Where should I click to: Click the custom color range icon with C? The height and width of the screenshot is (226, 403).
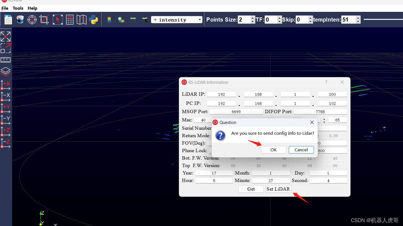[145, 20]
